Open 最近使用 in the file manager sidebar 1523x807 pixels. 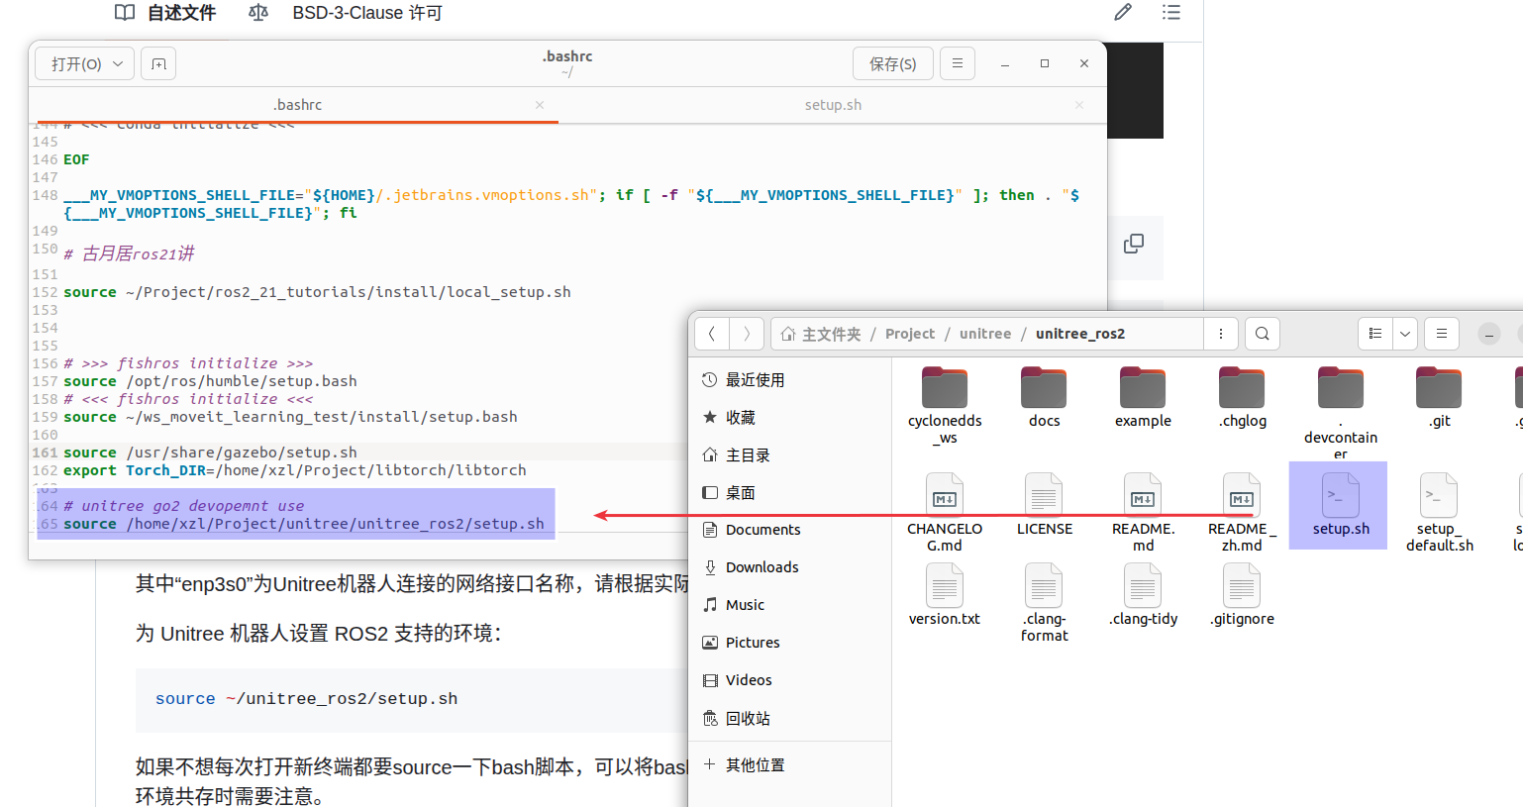coord(790,380)
